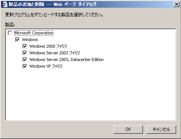This screenshot has width=181, height=139.
Task: Close the dialog with the X button
Action: coord(177,4)
